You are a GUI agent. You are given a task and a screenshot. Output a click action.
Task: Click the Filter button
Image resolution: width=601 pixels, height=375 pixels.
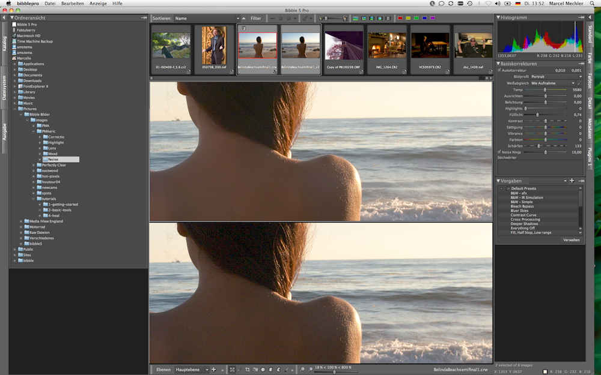[256, 19]
